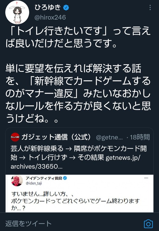159x231 pixels.
Task: Tap the main tweet text body
Action: click(x=78, y=75)
